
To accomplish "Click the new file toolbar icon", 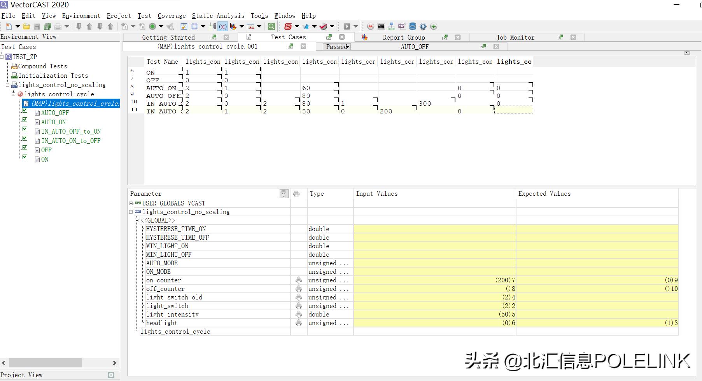I will coord(9,26).
